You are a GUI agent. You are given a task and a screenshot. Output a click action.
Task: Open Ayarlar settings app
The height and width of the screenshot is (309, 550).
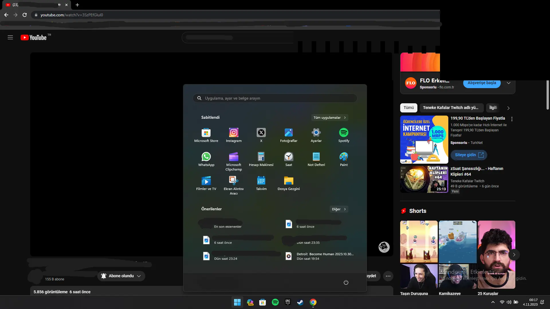point(316,135)
